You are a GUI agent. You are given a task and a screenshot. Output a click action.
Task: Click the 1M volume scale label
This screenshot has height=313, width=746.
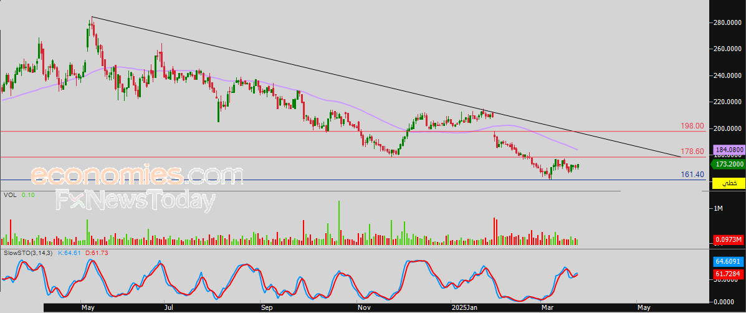[719, 209]
